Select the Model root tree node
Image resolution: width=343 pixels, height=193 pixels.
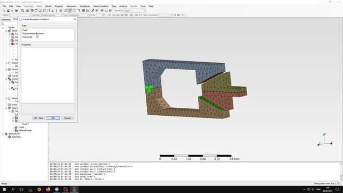(11, 27)
